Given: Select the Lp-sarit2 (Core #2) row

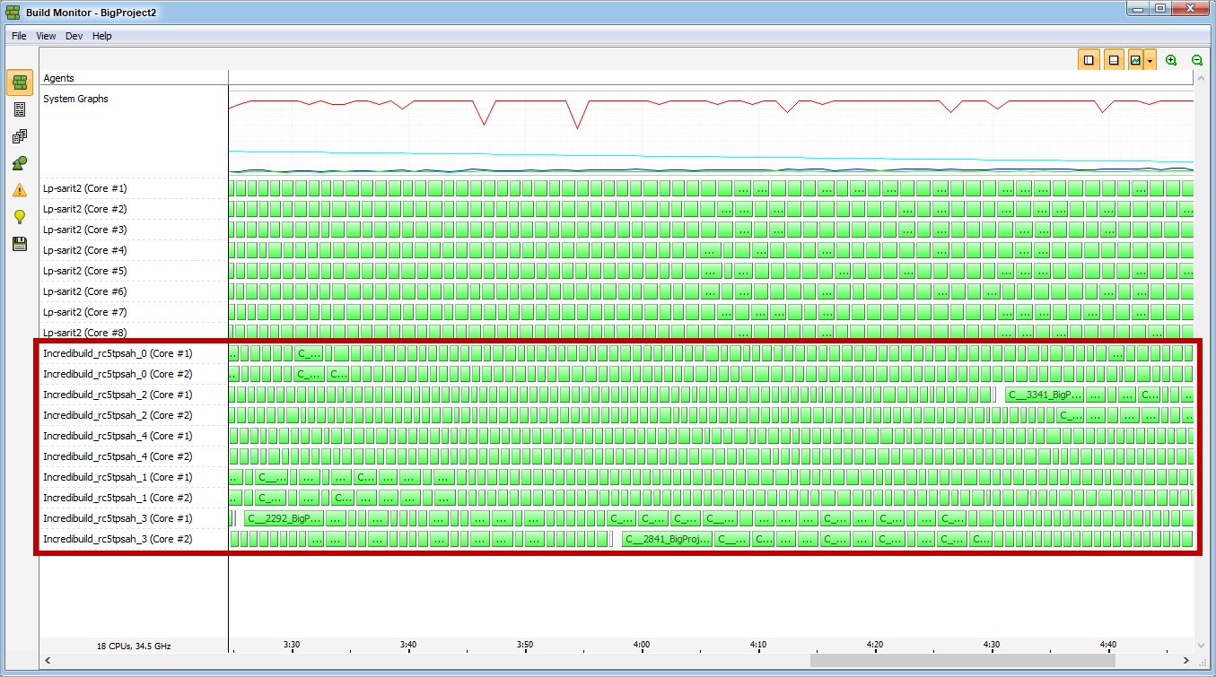Looking at the screenshot, I should [x=85, y=209].
